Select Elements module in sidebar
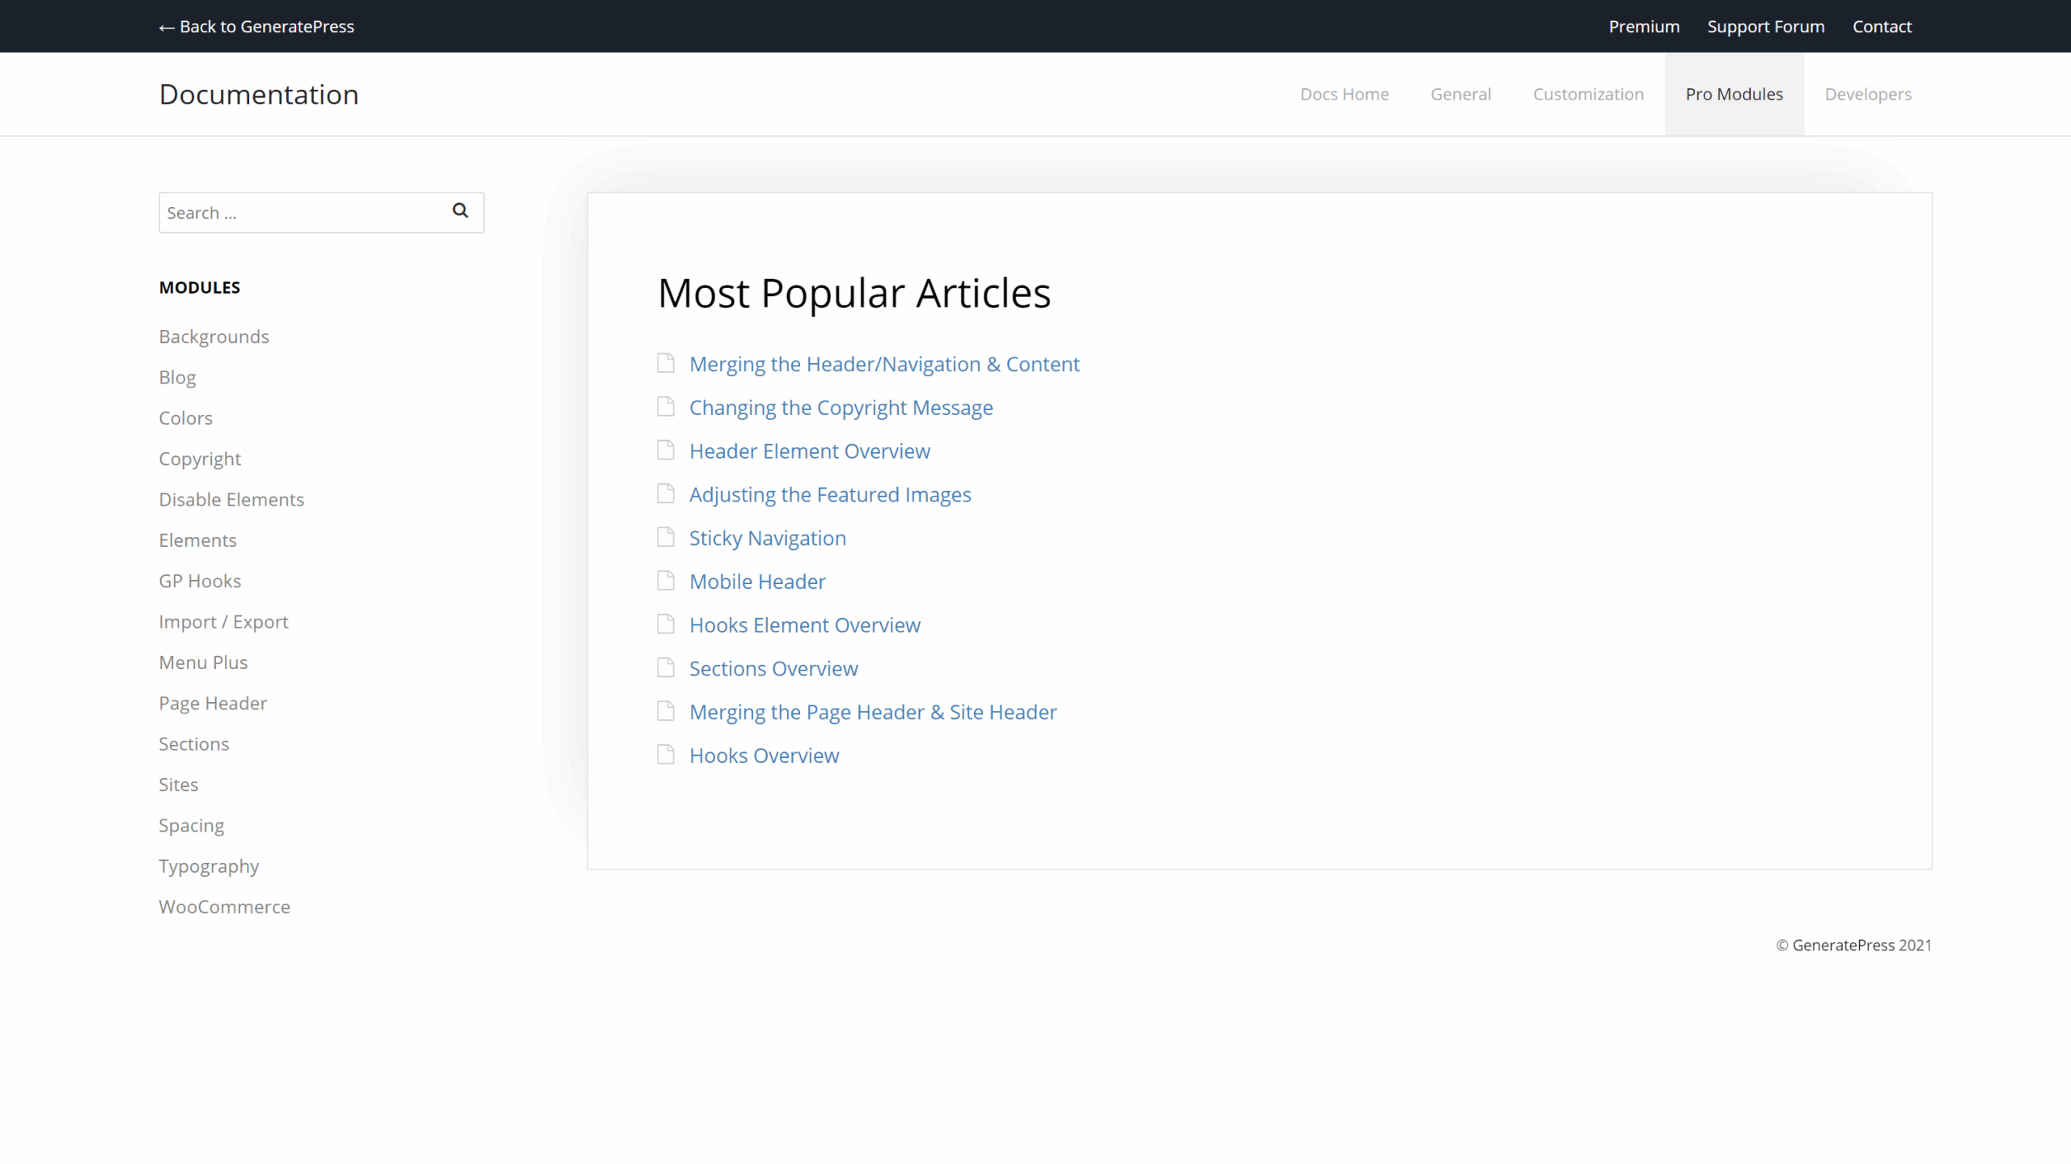2071x1164 pixels. coord(197,540)
